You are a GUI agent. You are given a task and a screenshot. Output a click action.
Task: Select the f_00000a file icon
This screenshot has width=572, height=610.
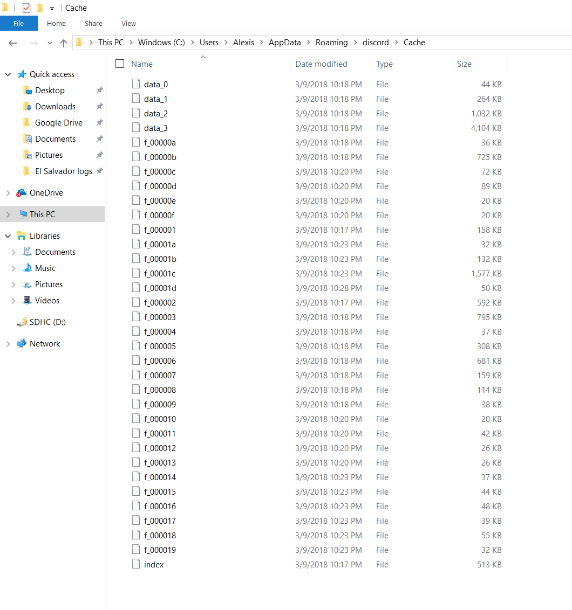pyautogui.click(x=135, y=142)
